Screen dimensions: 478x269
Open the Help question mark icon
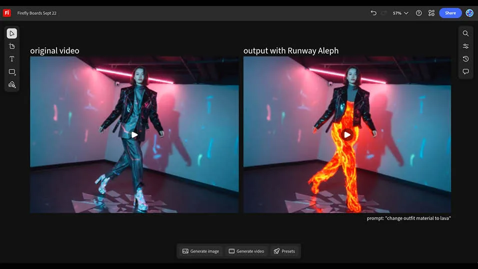pyautogui.click(x=419, y=13)
